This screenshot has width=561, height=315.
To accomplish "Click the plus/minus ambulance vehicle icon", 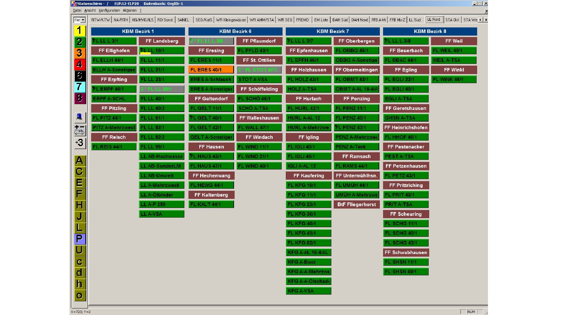I will [x=79, y=130].
